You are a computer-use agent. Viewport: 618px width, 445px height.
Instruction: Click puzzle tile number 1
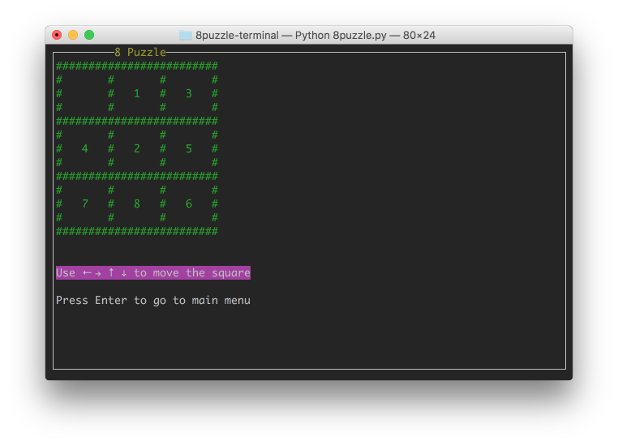pyautogui.click(x=137, y=93)
